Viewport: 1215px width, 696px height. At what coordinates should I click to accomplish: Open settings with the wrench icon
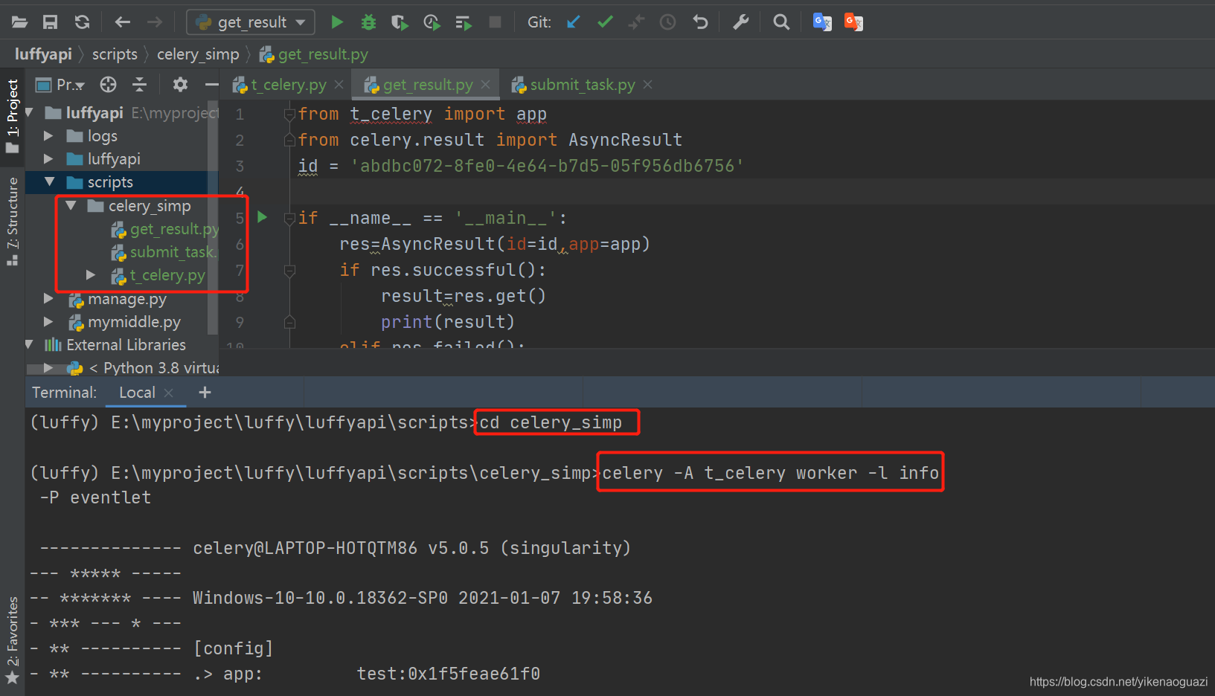[740, 22]
